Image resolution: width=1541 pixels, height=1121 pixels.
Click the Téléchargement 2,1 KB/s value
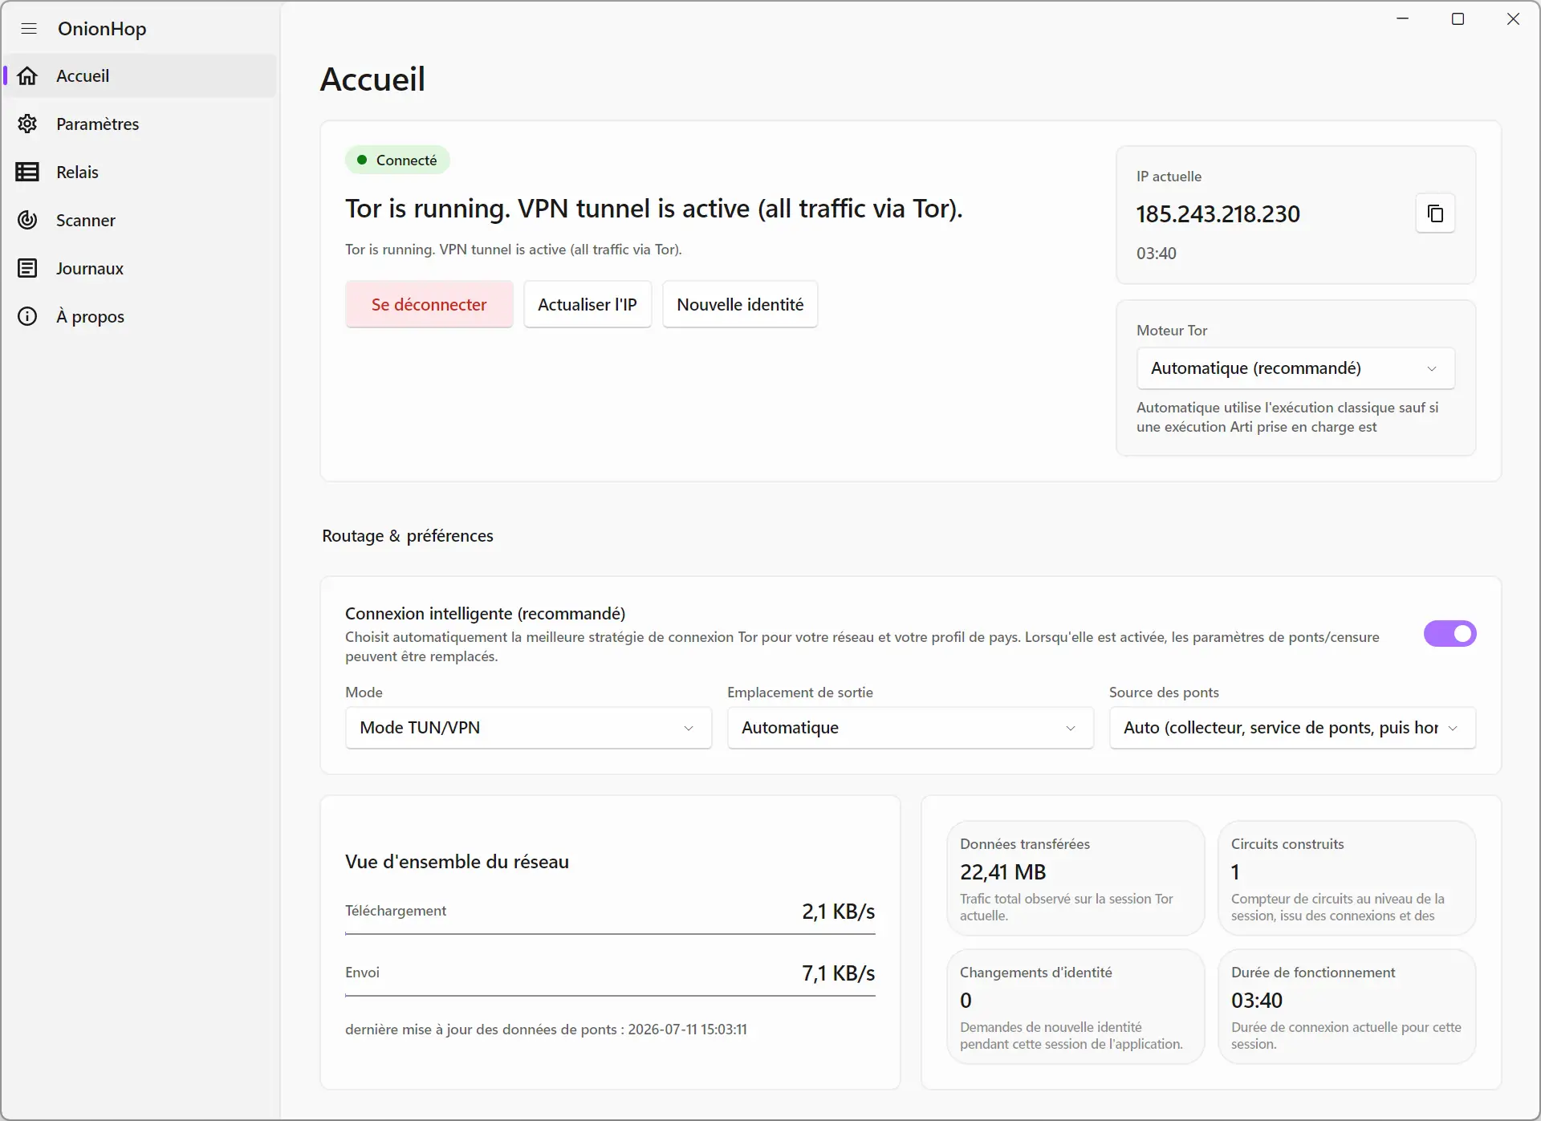(838, 912)
